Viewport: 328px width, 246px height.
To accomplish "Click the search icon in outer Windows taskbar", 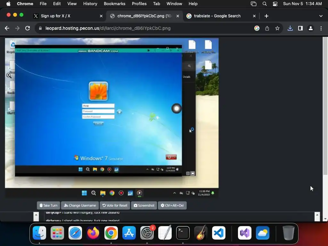I will pyautogui.click(x=94, y=193).
